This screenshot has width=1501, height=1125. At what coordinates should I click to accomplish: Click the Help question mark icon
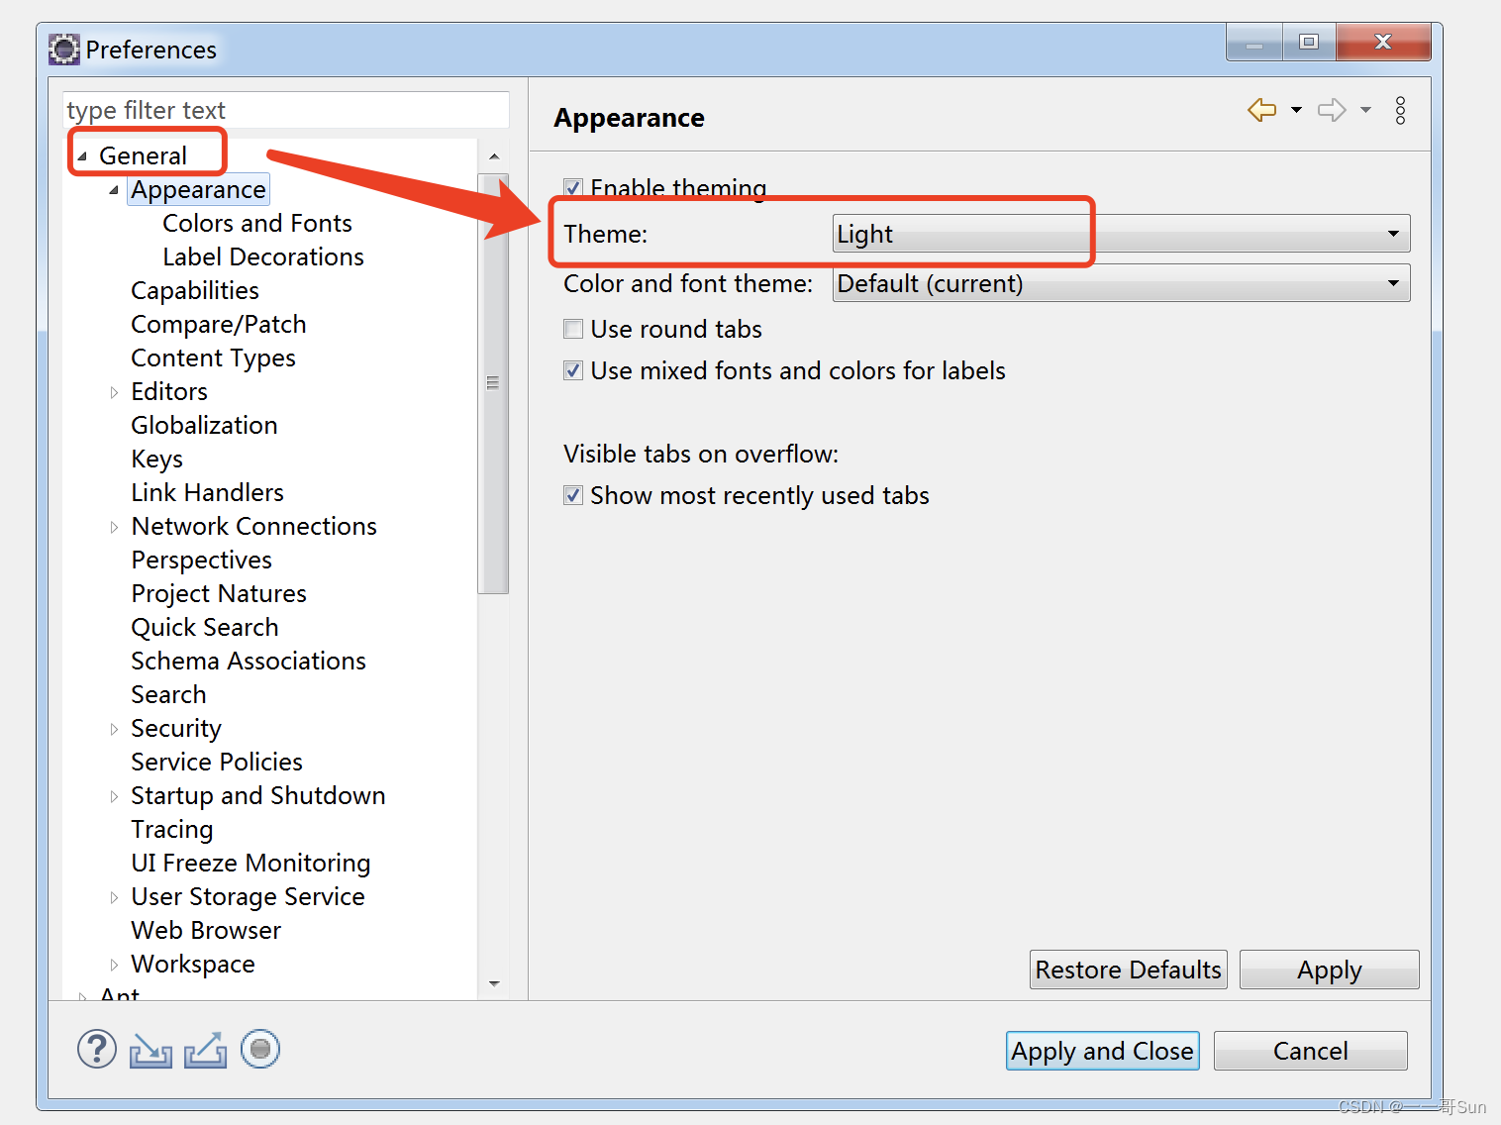click(97, 1049)
